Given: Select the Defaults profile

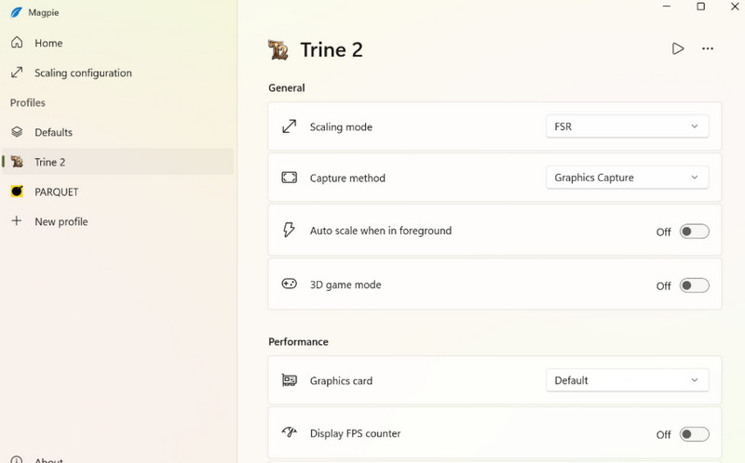Looking at the screenshot, I should tap(118, 132).
